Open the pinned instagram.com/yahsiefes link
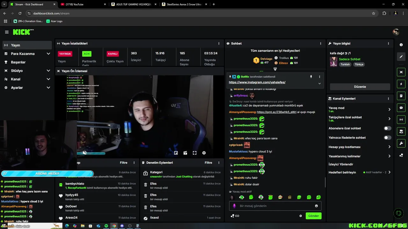The image size is (408, 229). tap(257, 82)
